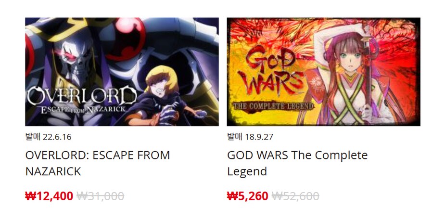Open the Overlord Escape from Nazarick thumbnail
This screenshot has width=433, height=220.
(x=122, y=72)
